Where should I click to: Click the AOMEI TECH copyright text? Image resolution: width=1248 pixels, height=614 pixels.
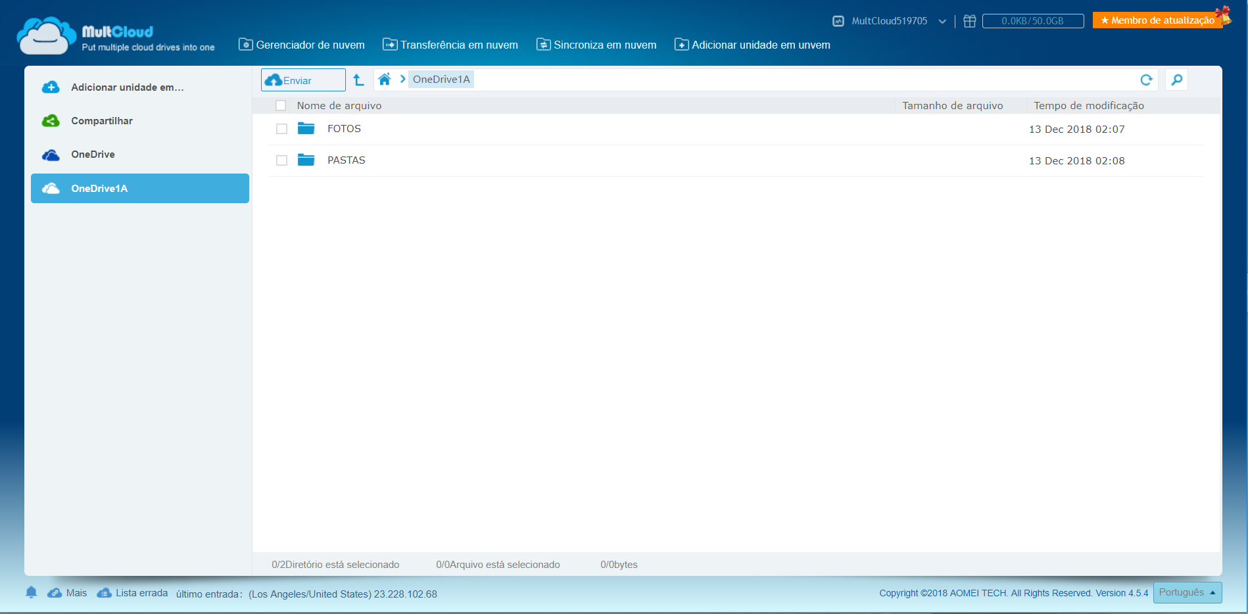[1014, 593]
